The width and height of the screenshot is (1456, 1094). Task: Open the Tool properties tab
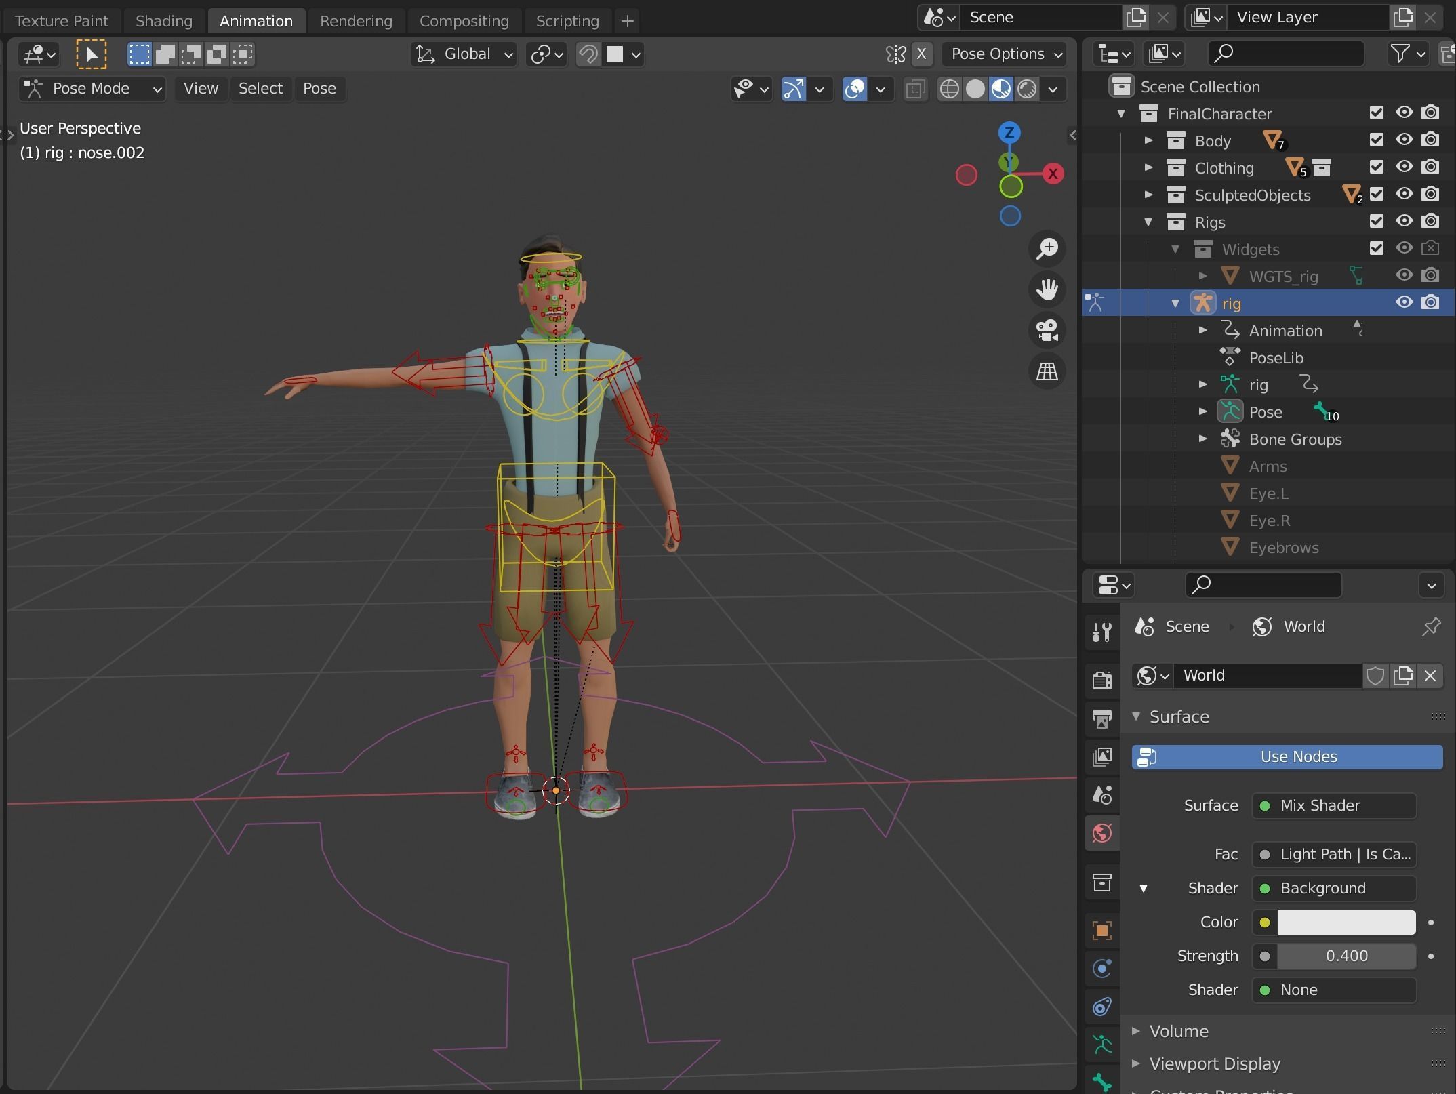1102,632
